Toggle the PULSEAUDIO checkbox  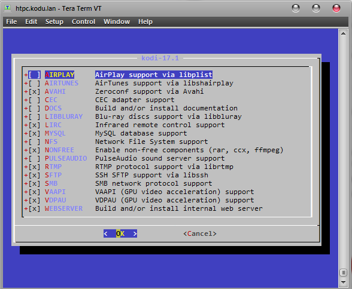click(x=34, y=158)
